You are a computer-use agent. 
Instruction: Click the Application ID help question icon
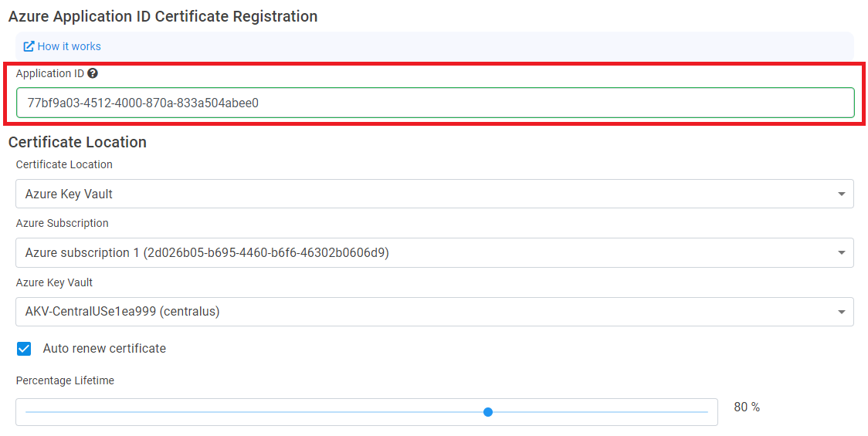click(x=93, y=73)
